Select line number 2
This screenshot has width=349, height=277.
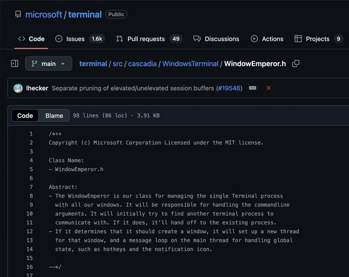(x=31, y=142)
